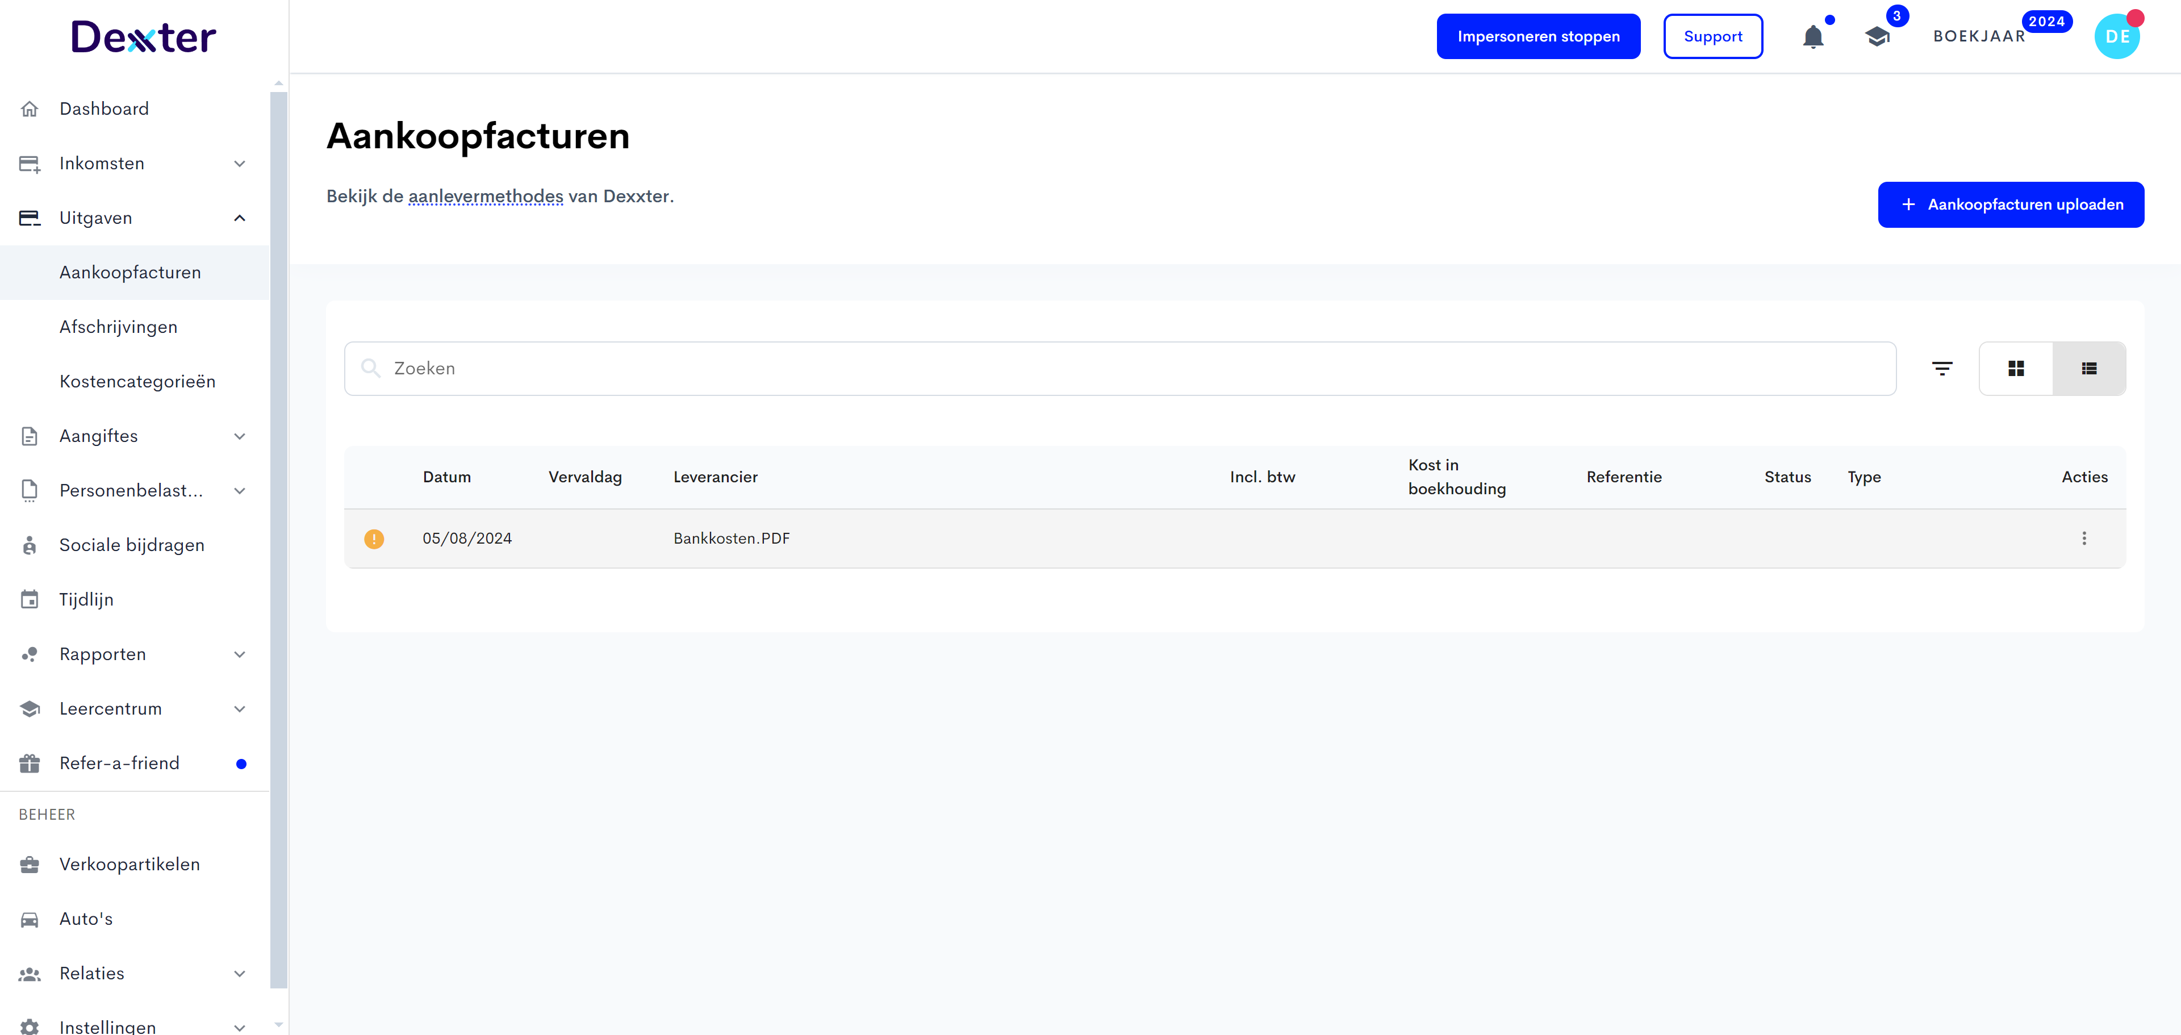The height and width of the screenshot is (1035, 2181).
Task: Focus the Zoeken search field
Action: click(x=1119, y=369)
